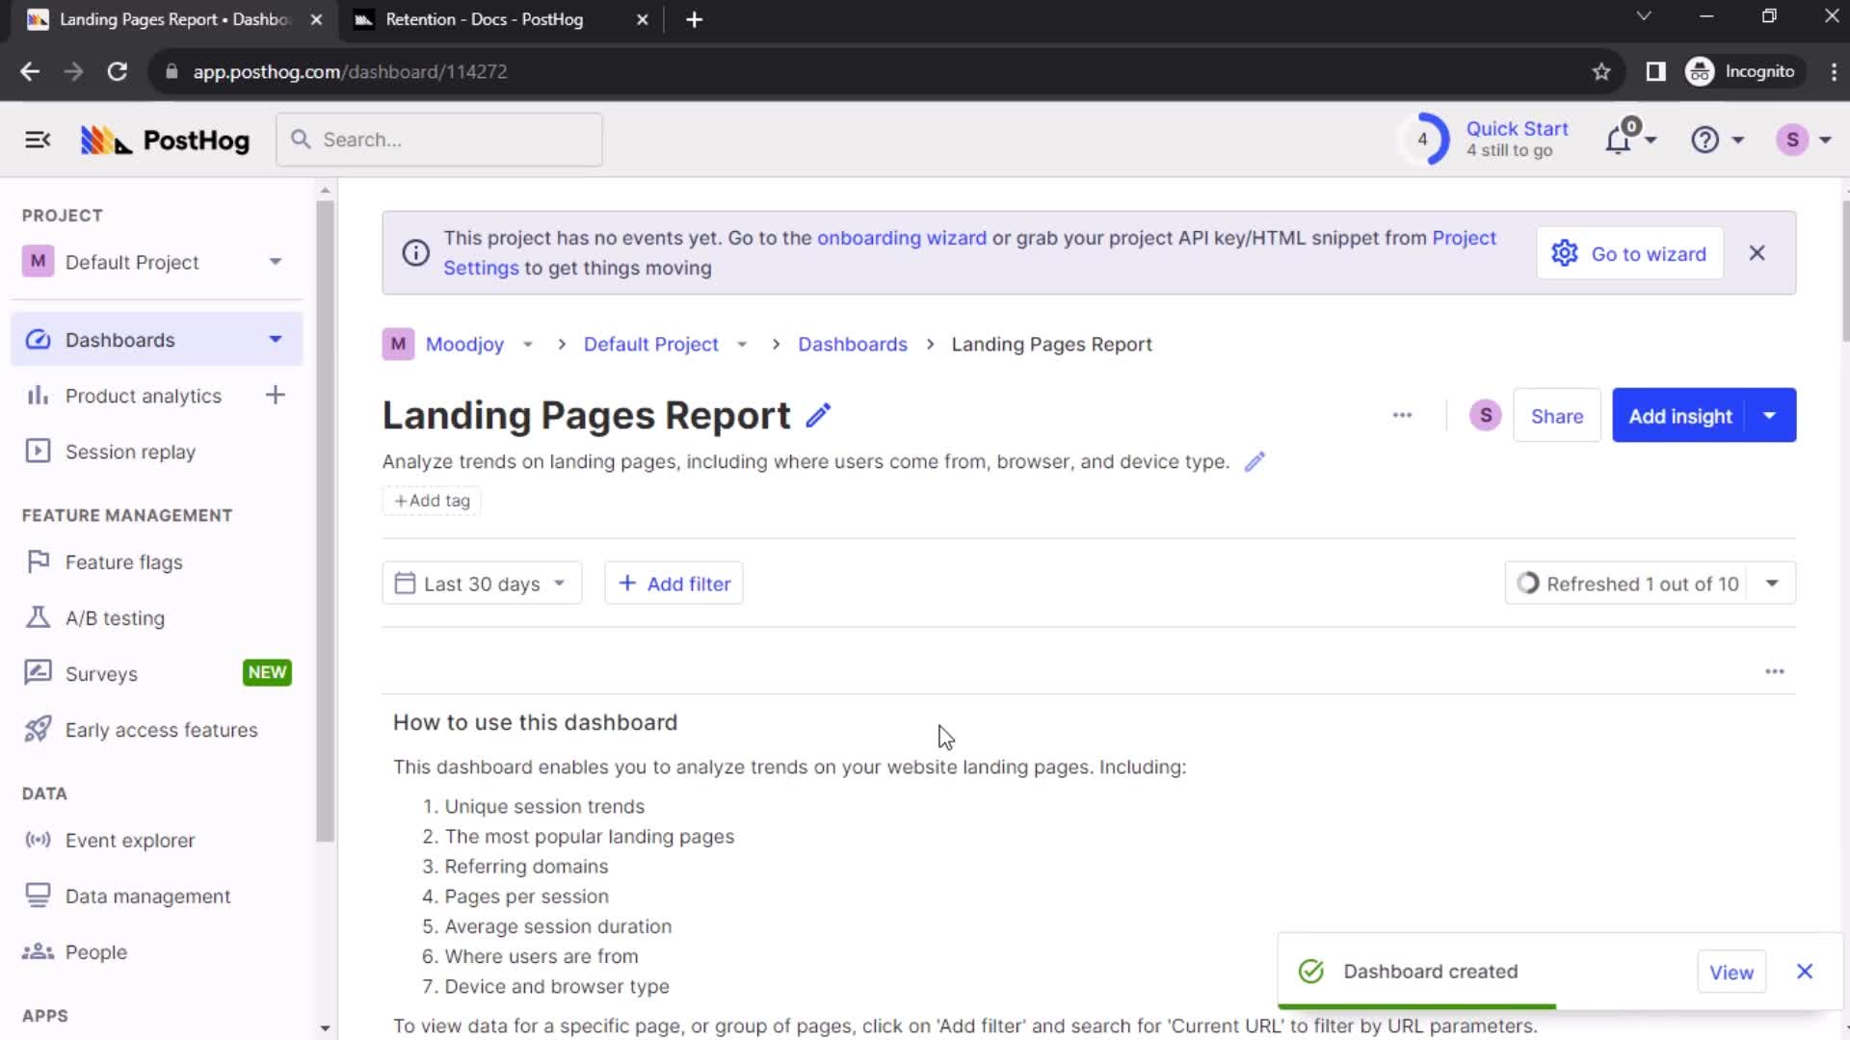This screenshot has height=1040, width=1850.
Task: Expand the Add Insight dropdown arrow
Action: (1771, 415)
